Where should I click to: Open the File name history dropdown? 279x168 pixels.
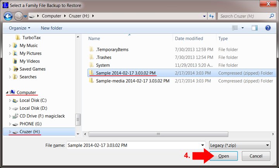point(203,145)
